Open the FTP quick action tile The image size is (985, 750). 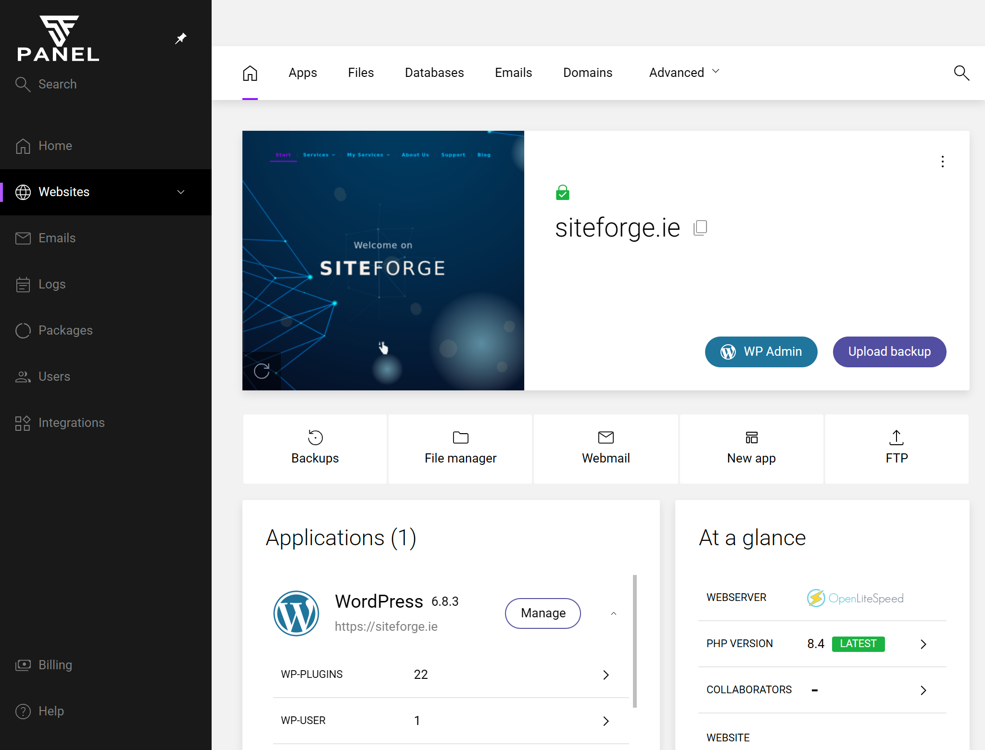click(x=897, y=449)
